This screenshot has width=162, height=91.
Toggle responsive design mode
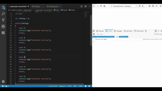[156, 31]
